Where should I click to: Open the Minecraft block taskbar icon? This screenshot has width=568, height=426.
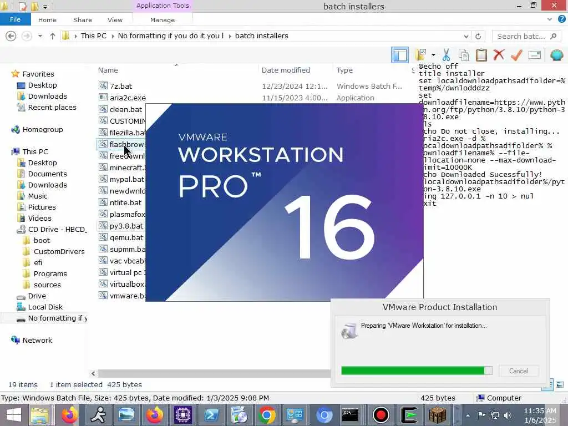[437, 415]
